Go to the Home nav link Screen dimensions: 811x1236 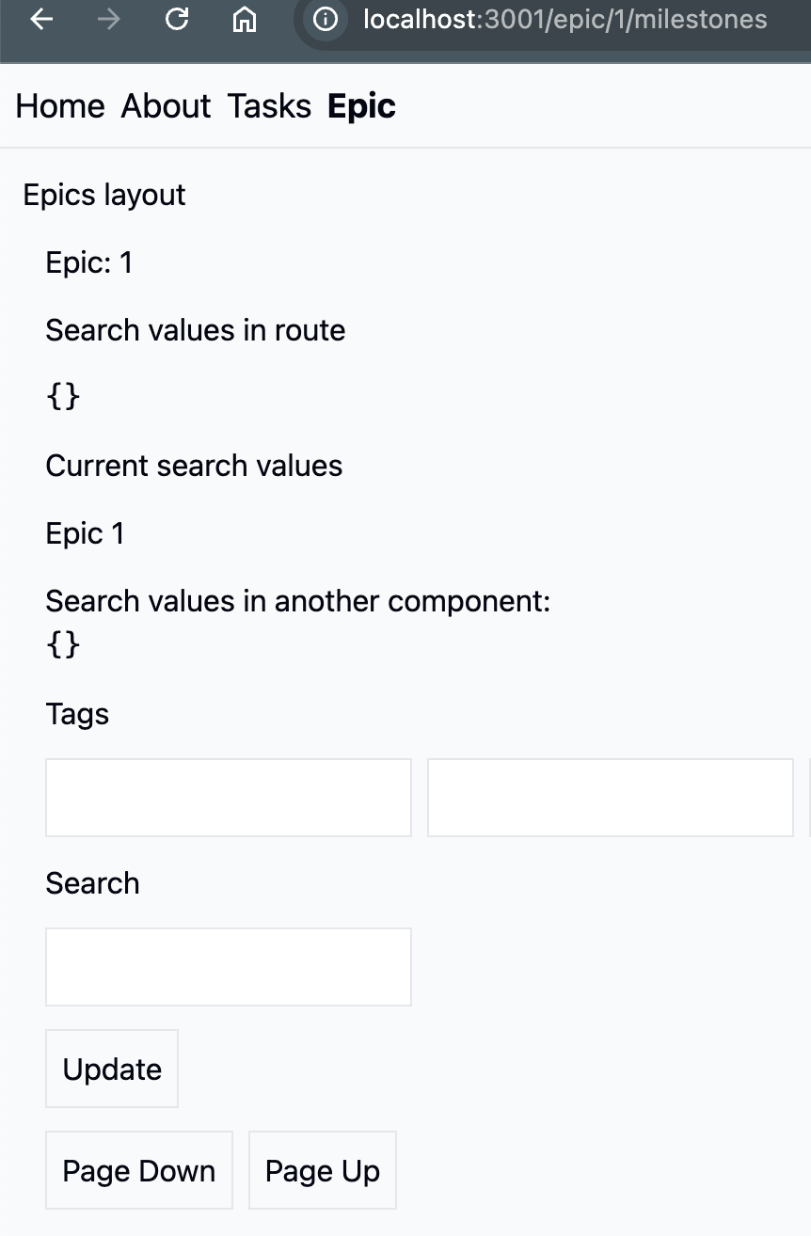[x=60, y=106]
